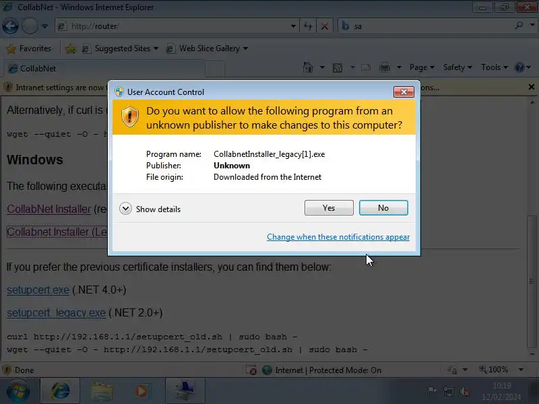Open the recent pages dropdown arrow

44,26
